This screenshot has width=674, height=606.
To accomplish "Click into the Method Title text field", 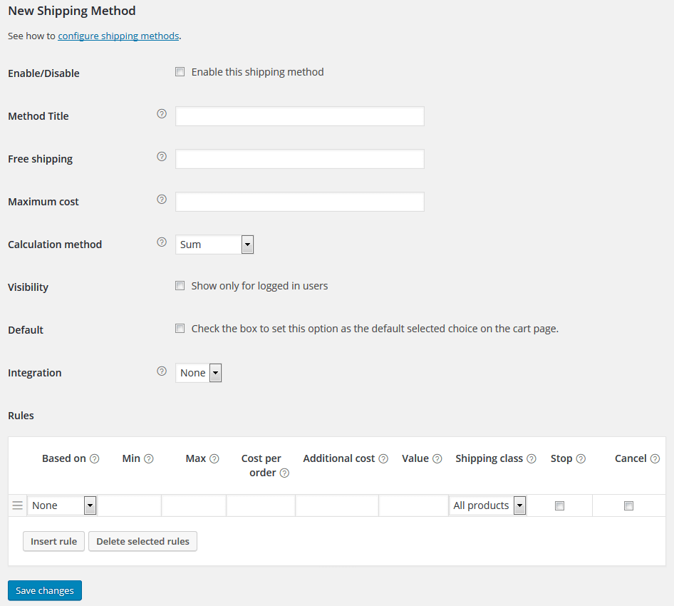I will (299, 116).
